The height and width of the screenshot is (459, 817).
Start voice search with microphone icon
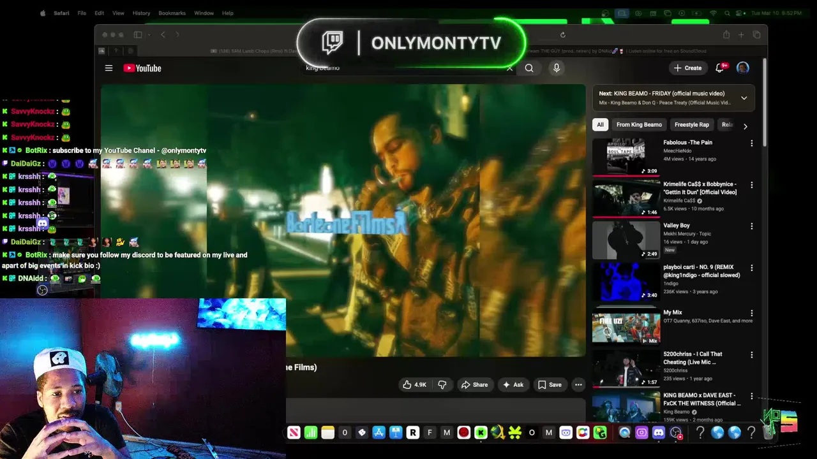(x=557, y=68)
